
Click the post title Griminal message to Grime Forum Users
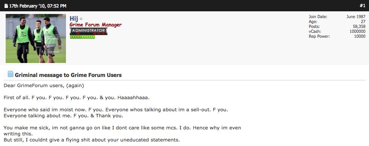[x=68, y=75]
